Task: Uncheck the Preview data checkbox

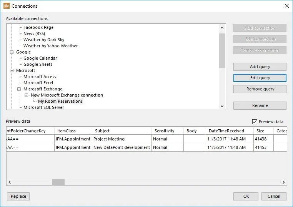Action: coord(255,122)
